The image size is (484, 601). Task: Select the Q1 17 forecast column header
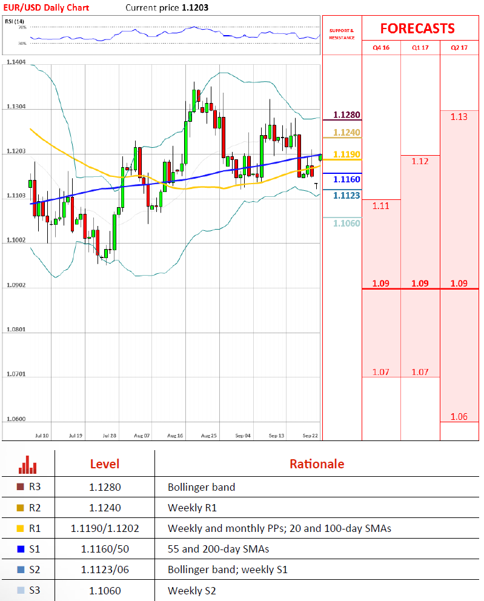point(420,47)
